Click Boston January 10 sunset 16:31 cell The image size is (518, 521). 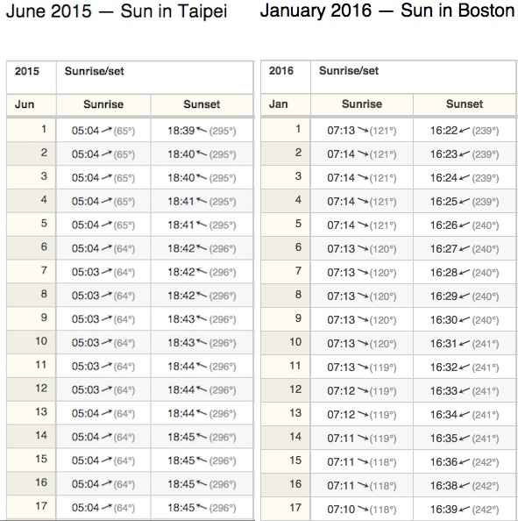tap(465, 344)
